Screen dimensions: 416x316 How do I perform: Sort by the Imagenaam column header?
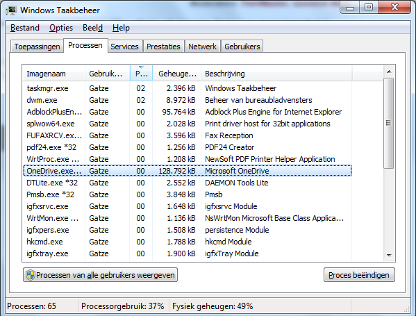54,74
